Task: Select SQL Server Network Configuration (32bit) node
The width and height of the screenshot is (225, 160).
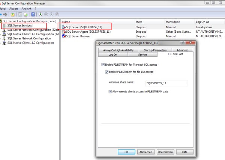Action: tap(33, 30)
